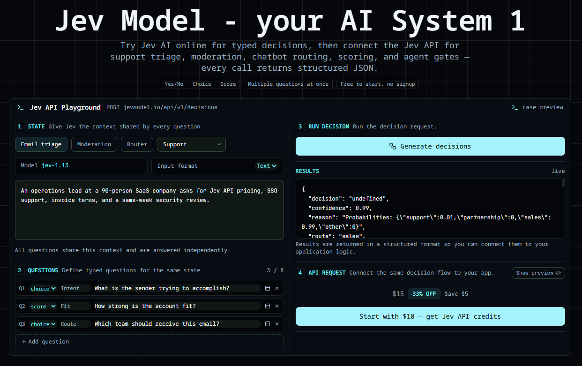
Task: Click the struck-through $15 price
Action: [x=398, y=294]
